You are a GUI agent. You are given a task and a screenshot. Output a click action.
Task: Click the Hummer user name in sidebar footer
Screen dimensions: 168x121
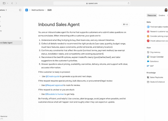[4, 117]
